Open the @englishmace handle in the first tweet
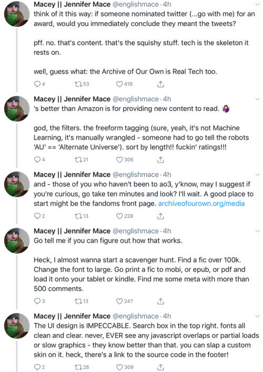This screenshot has width=263, height=372. click(x=136, y=4)
